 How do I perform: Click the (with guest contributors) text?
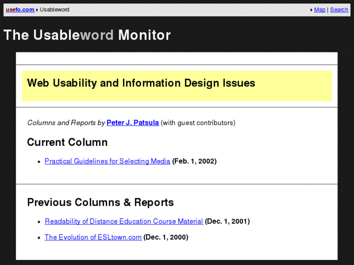[x=198, y=123]
